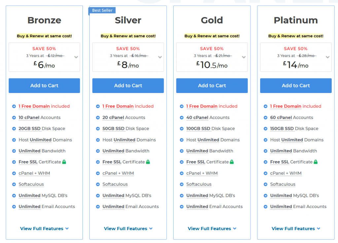Add the Silver plan to cart
Viewport: 338px width, 243px height.
(x=128, y=86)
